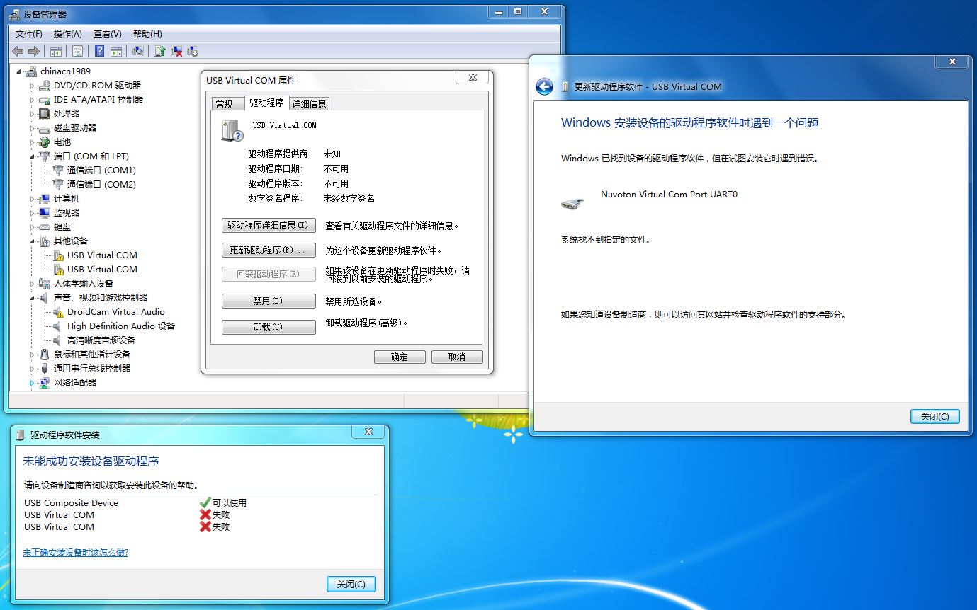977x610 pixels.
Task: Collapse the 其他设备 node
Action: [x=32, y=241]
